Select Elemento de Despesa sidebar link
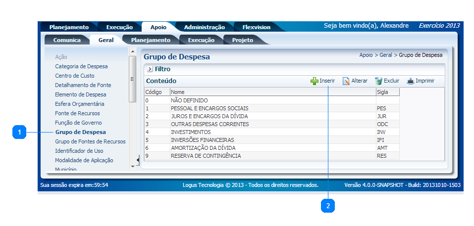Viewport: 474px width, 226px height. (x=81, y=94)
